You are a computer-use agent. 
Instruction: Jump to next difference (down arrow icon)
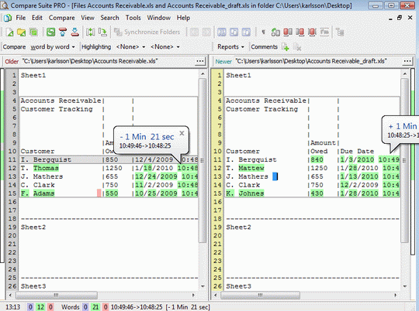click(74, 32)
